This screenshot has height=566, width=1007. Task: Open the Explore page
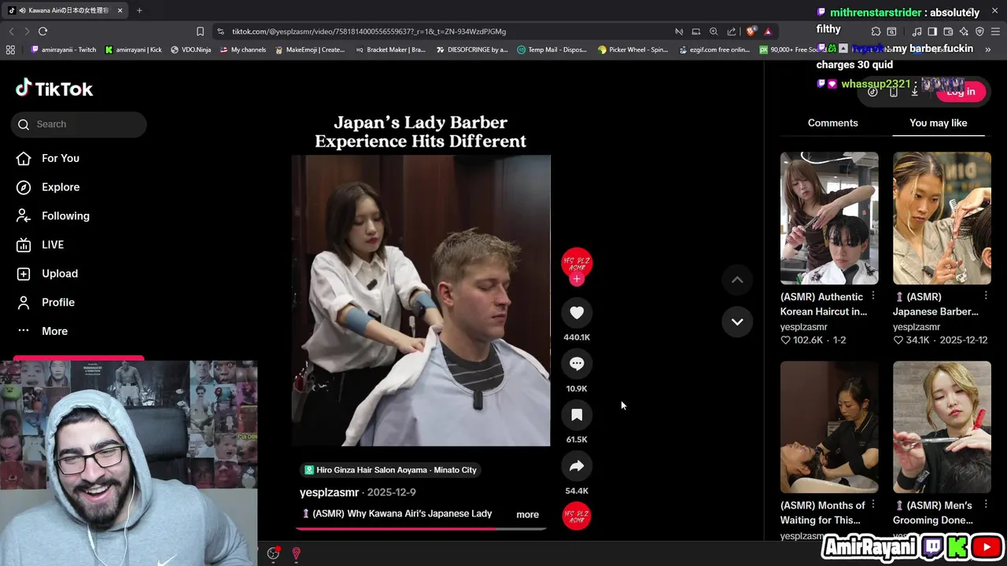(48, 187)
